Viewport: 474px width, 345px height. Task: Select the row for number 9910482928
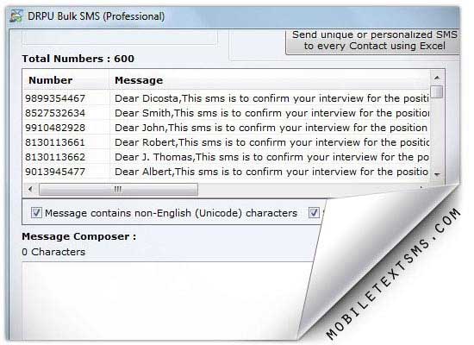[226, 128]
